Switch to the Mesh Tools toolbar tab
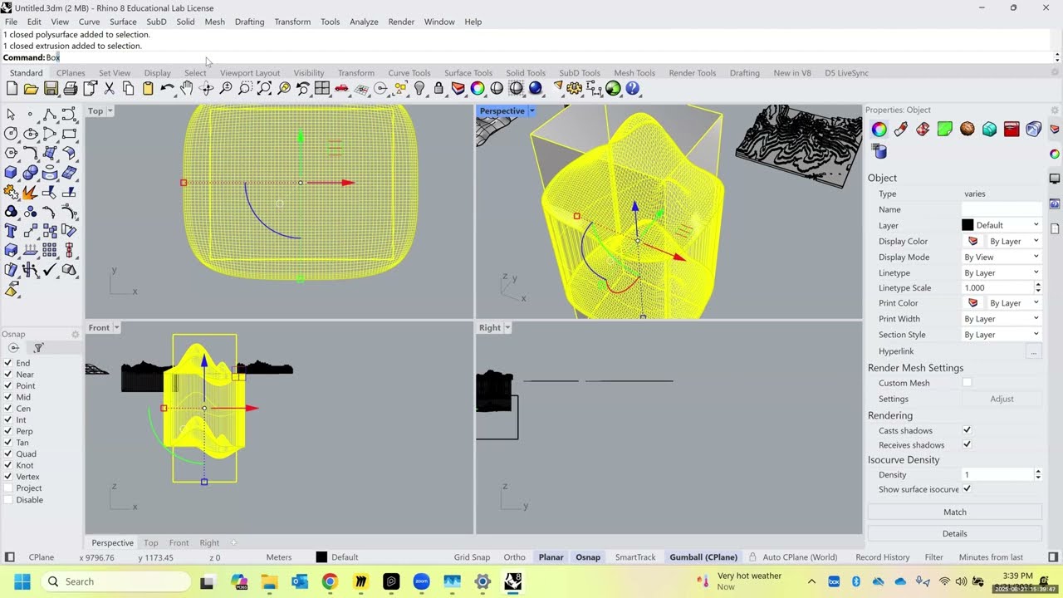 pos(634,73)
